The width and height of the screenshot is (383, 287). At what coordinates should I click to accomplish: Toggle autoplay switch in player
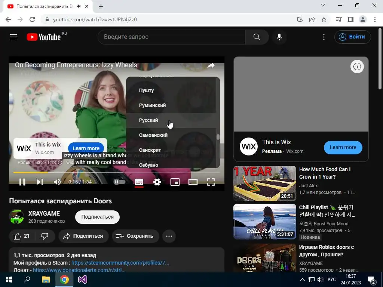click(x=119, y=182)
